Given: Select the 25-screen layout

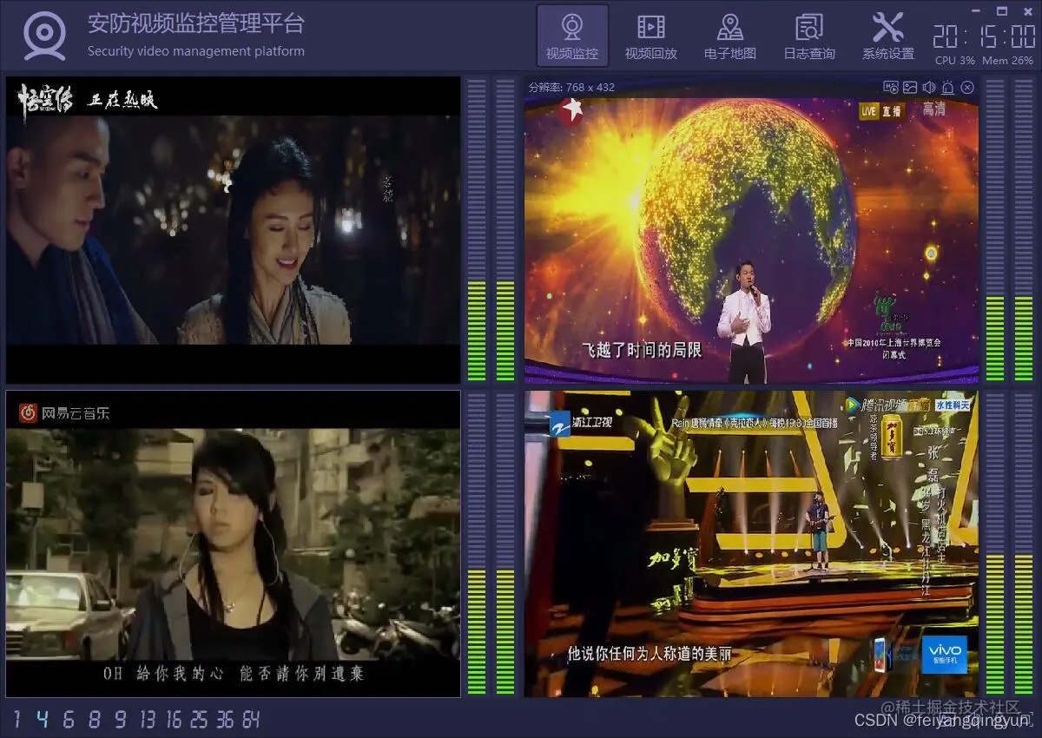Looking at the screenshot, I should coord(199,719).
